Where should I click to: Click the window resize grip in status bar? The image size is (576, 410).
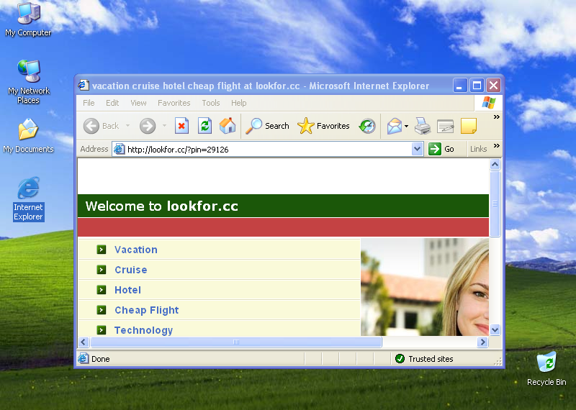498,362
